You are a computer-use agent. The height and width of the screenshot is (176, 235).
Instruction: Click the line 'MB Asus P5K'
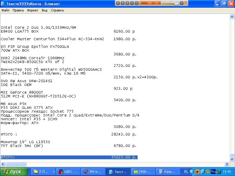tap(14, 104)
